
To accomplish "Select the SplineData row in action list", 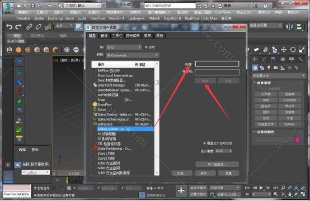I will point(123,124).
